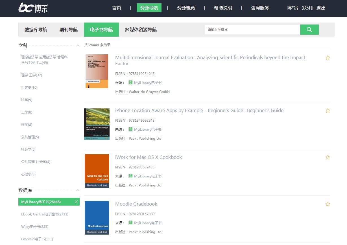This screenshot has height=245, width=347.
Task: Select the 多媒体资源导航 tab
Action: tap(141, 30)
